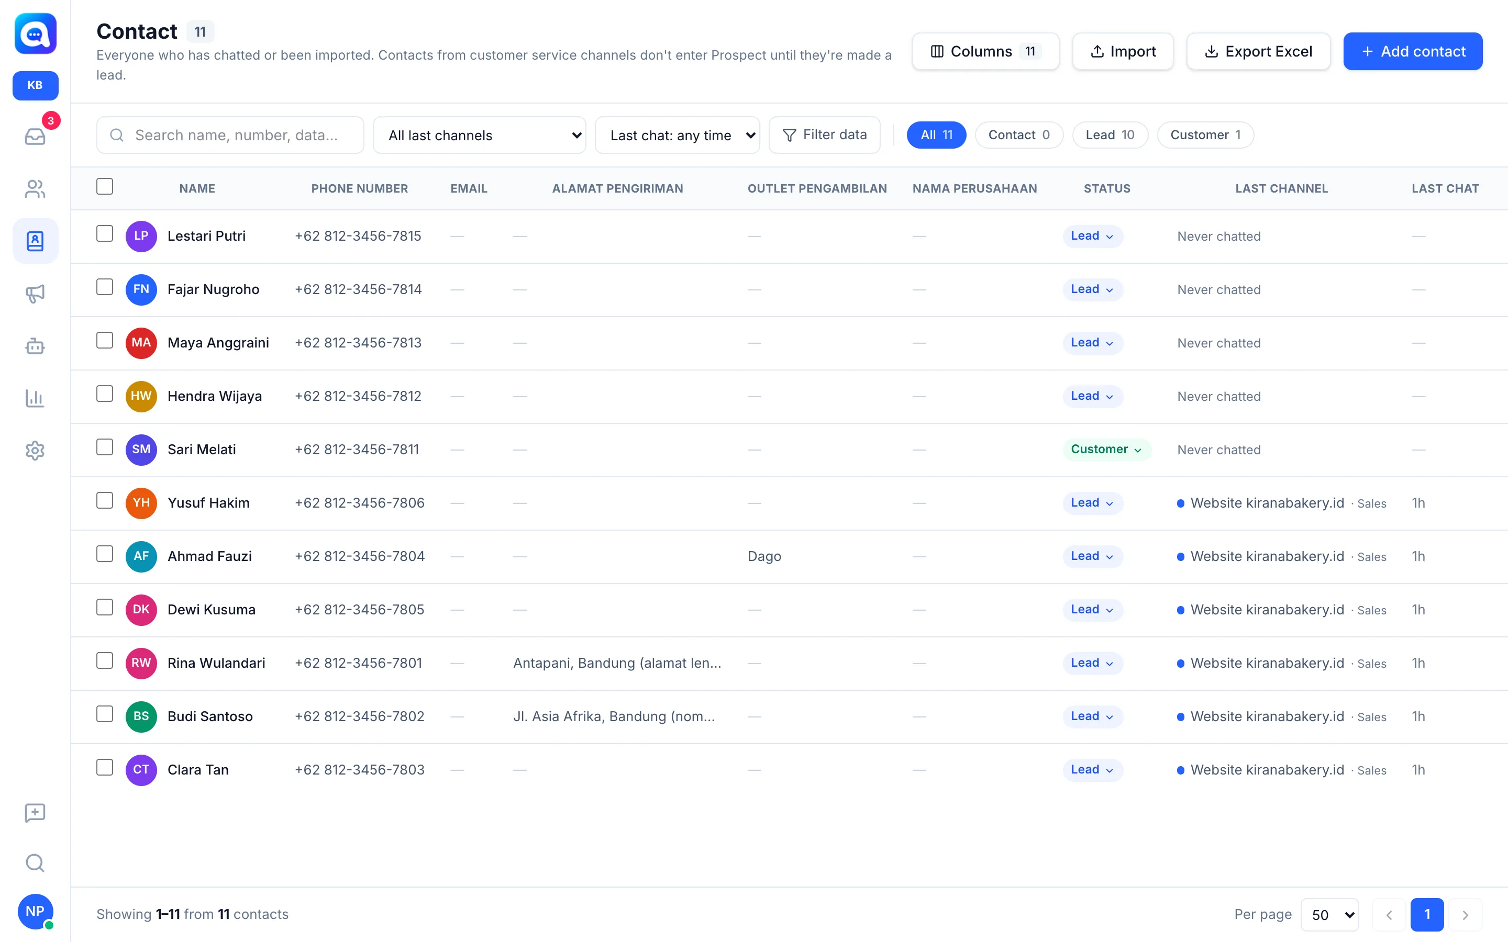Check the box for Hendra Wijaya

[x=105, y=395]
